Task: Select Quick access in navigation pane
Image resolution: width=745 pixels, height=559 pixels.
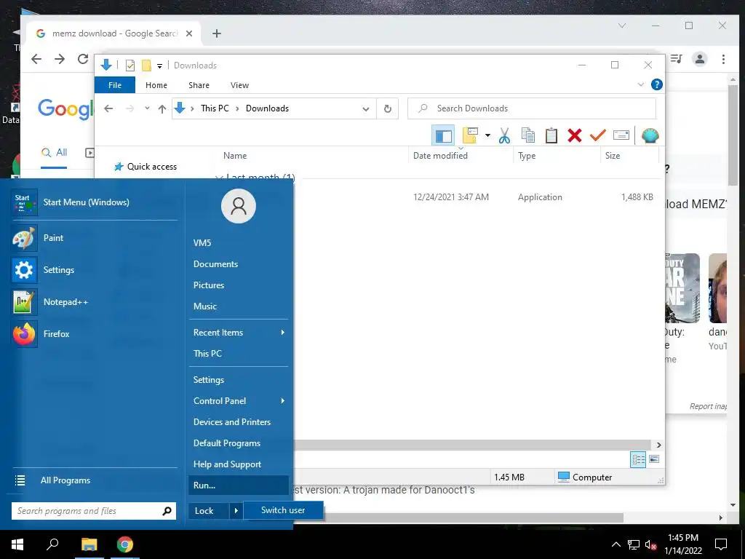Action: 151,167
